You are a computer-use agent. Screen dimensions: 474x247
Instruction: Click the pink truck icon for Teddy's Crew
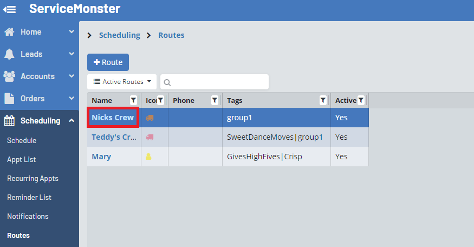click(x=150, y=137)
